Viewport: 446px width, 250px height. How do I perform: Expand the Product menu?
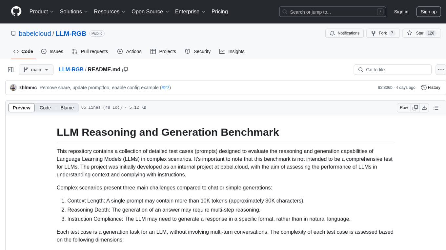click(x=42, y=11)
